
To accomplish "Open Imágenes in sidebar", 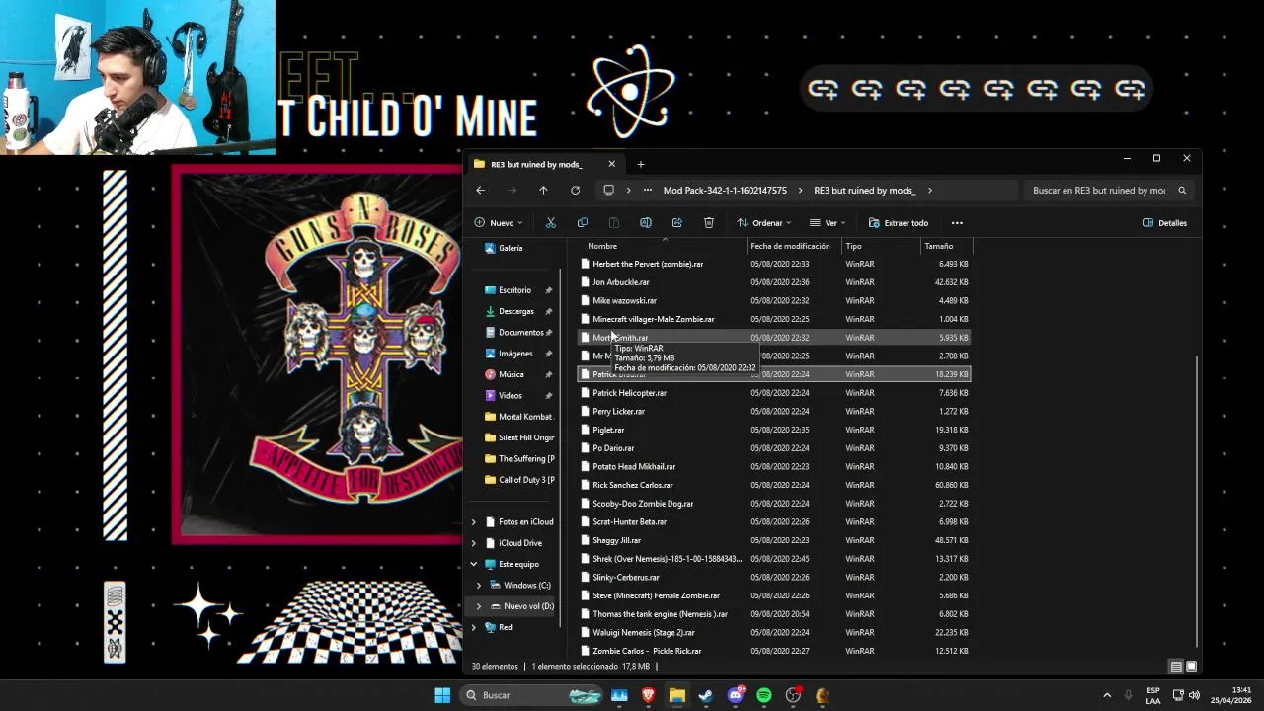I will 515,354.
